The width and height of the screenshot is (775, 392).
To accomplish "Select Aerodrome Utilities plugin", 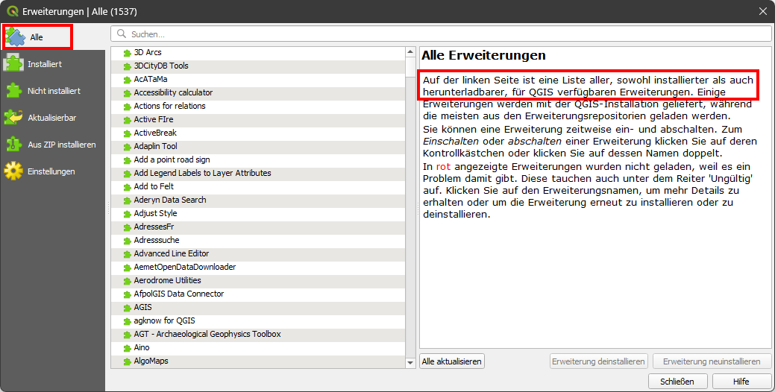I will [x=258, y=280].
